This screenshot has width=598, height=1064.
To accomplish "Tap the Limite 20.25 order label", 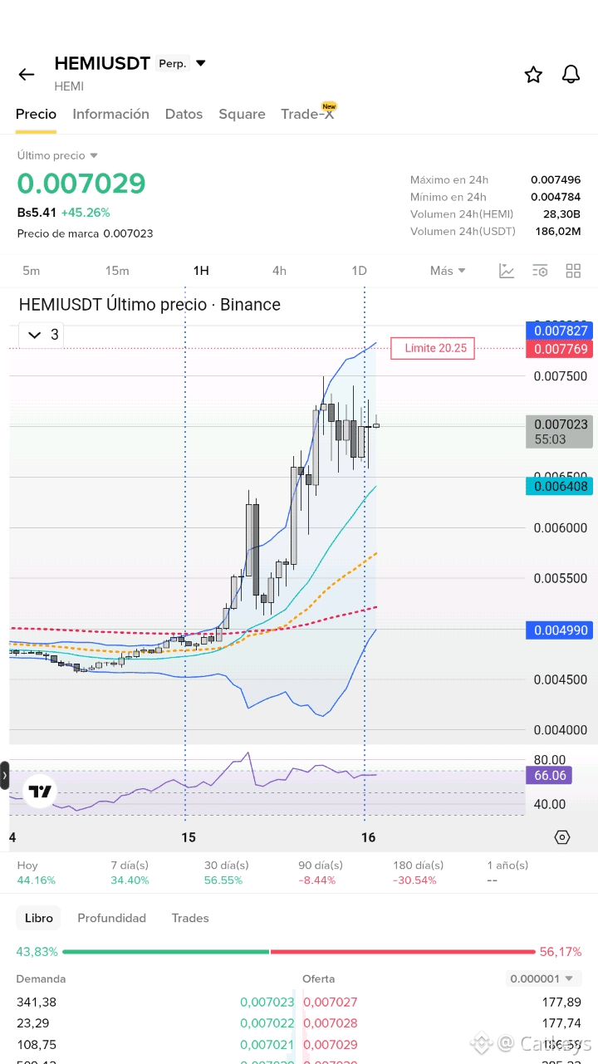I will tap(433, 348).
